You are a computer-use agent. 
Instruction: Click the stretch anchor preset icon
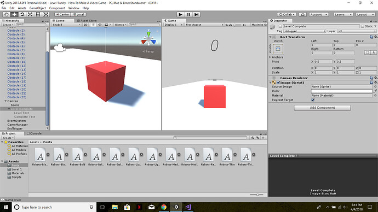pyautogui.click(x=278, y=49)
